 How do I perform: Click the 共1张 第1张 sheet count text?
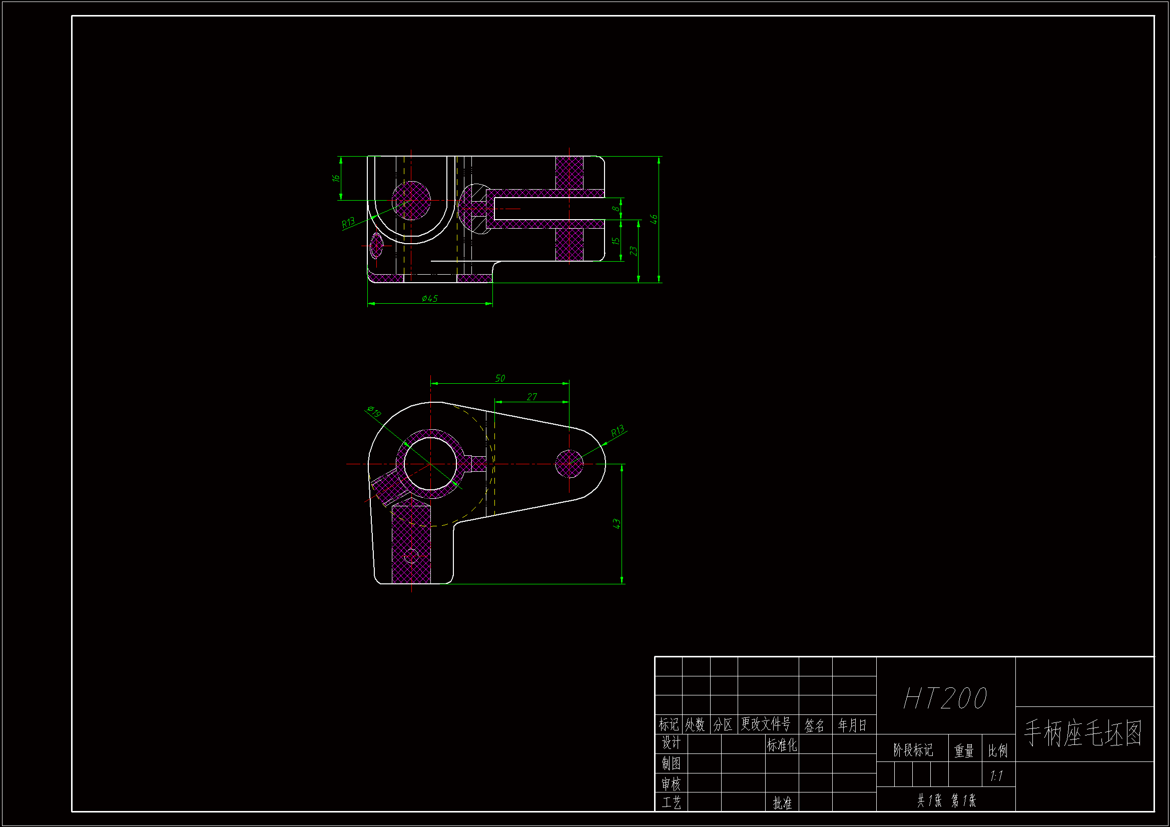coord(946,800)
